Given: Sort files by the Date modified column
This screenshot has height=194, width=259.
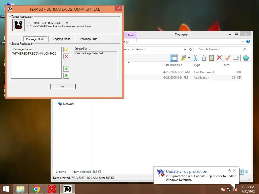Looking at the screenshot, I should pyautogui.click(x=173, y=65).
